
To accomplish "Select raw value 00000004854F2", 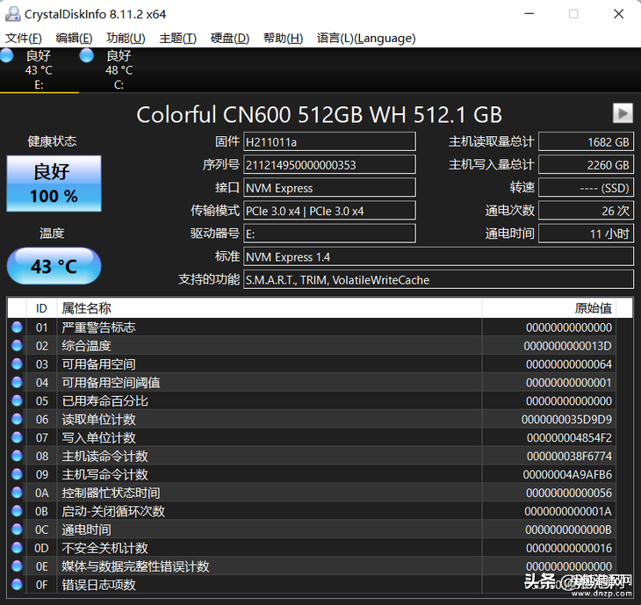I will point(569,438).
